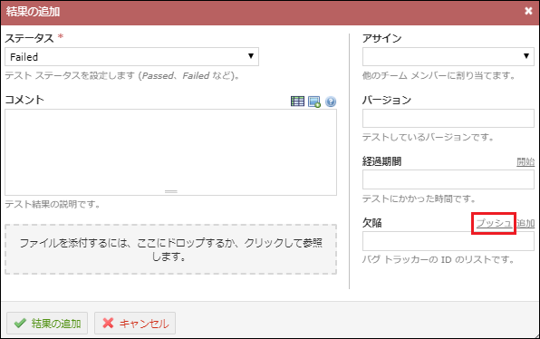Viewport: 540px width, 339px height.
Task: Click the insert table icon above comment box
Action: 297,102
